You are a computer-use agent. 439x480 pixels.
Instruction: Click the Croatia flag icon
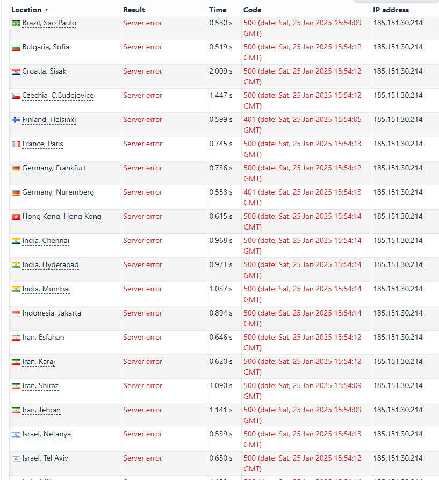coord(16,71)
